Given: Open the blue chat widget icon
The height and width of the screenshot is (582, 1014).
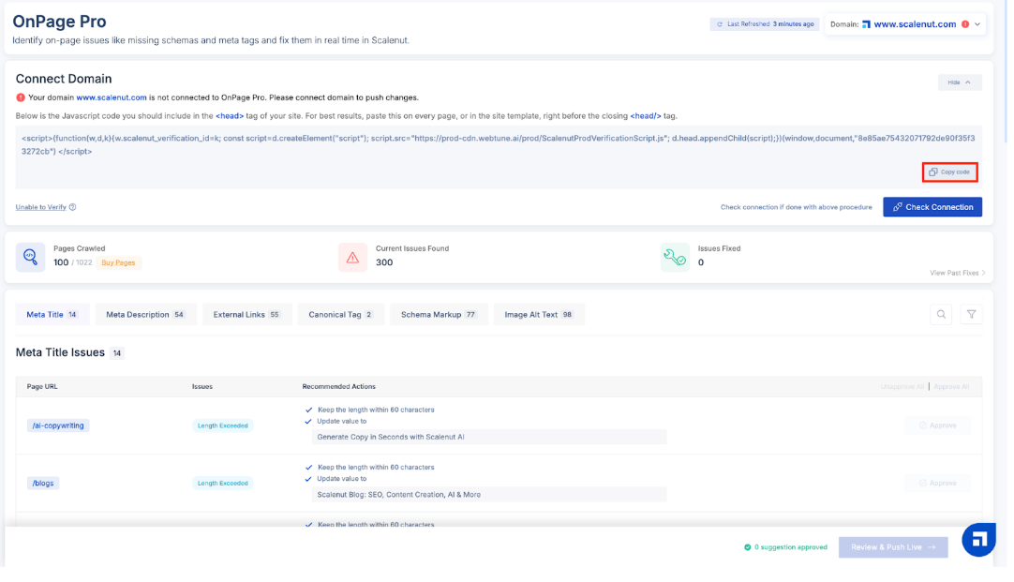Looking at the screenshot, I should (978, 539).
